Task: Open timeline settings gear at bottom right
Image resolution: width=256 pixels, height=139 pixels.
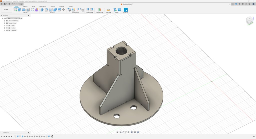Action: coord(254,136)
